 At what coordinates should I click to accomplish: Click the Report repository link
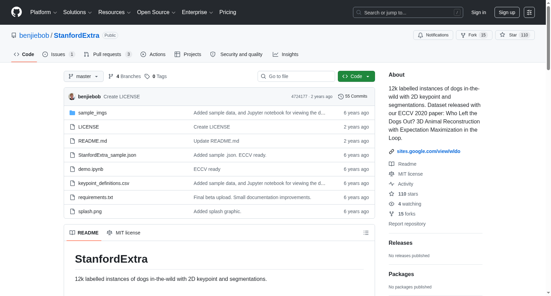click(407, 224)
